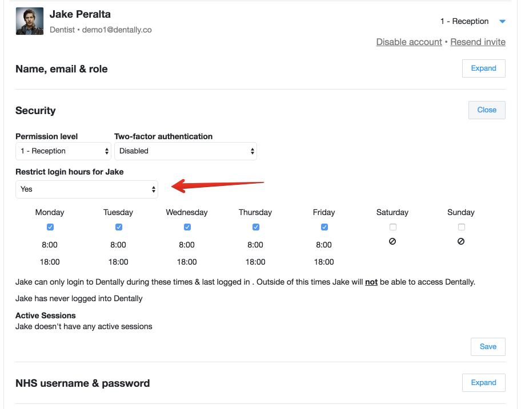Open the Permission level dropdown

(63, 151)
